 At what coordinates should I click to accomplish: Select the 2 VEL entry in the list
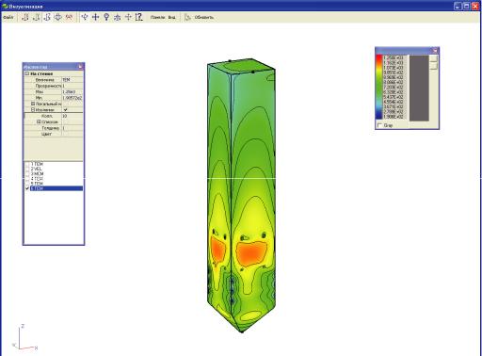[x=37, y=169]
